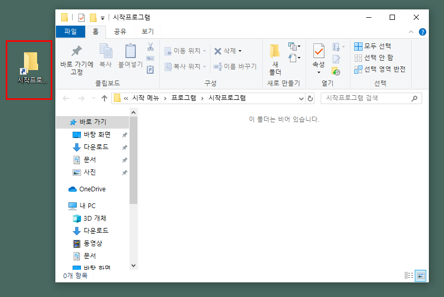Click the Quick Access Toolbar properties icon

point(81,18)
